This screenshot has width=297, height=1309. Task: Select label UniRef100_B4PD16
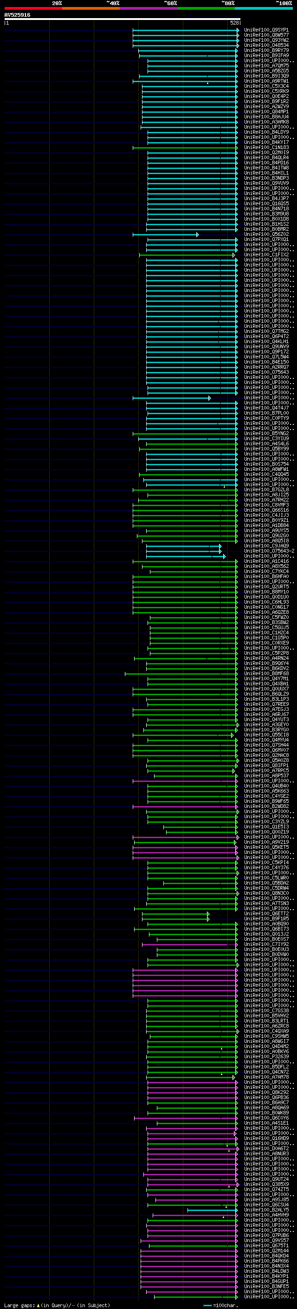pos(266,163)
